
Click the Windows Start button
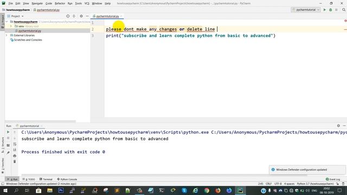(x=5, y=190)
